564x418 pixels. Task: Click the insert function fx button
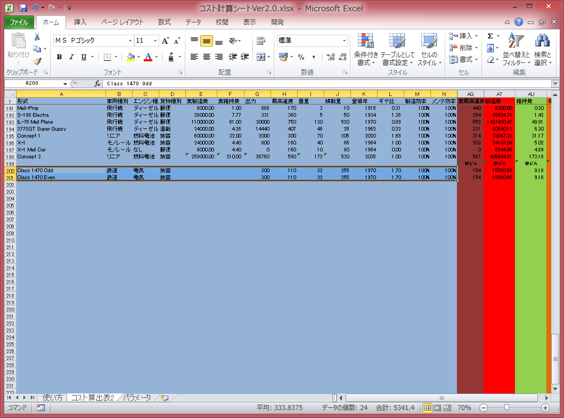[x=97, y=84]
